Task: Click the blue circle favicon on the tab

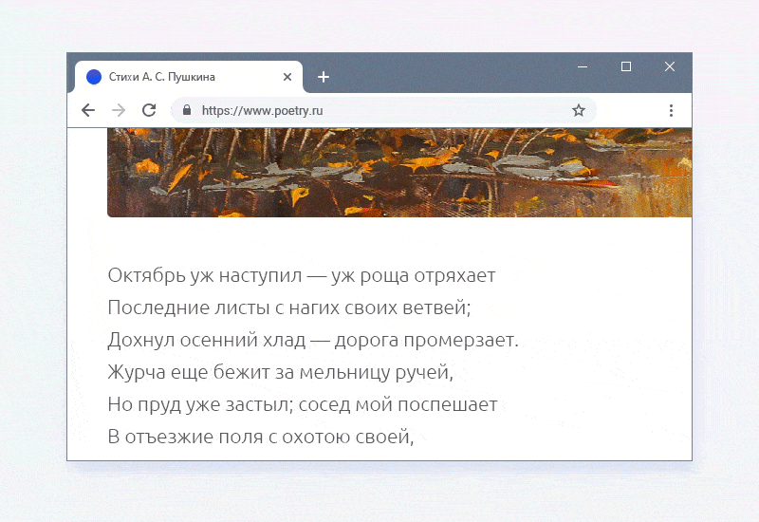Action: point(94,77)
